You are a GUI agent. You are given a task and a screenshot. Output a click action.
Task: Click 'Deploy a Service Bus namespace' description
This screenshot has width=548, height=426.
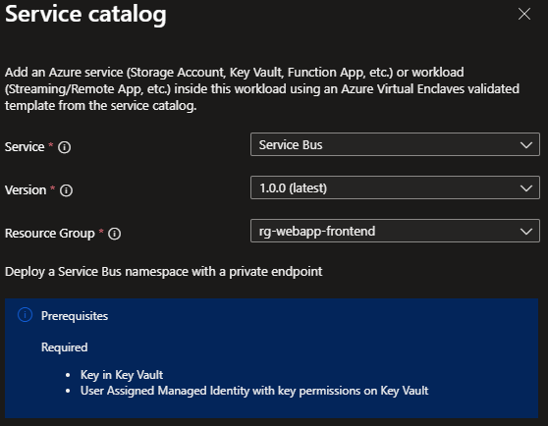coord(164,272)
